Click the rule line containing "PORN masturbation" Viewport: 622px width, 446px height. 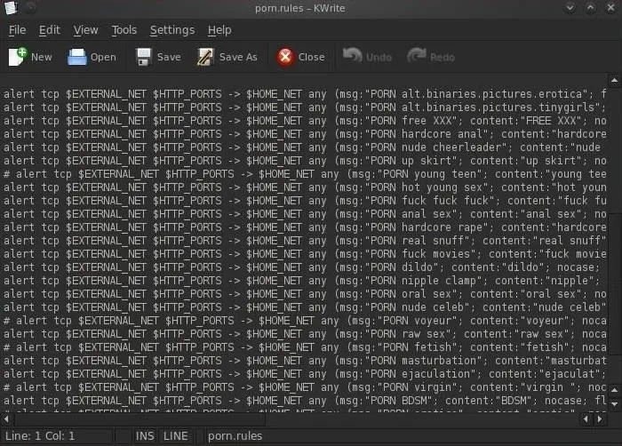(x=305, y=361)
